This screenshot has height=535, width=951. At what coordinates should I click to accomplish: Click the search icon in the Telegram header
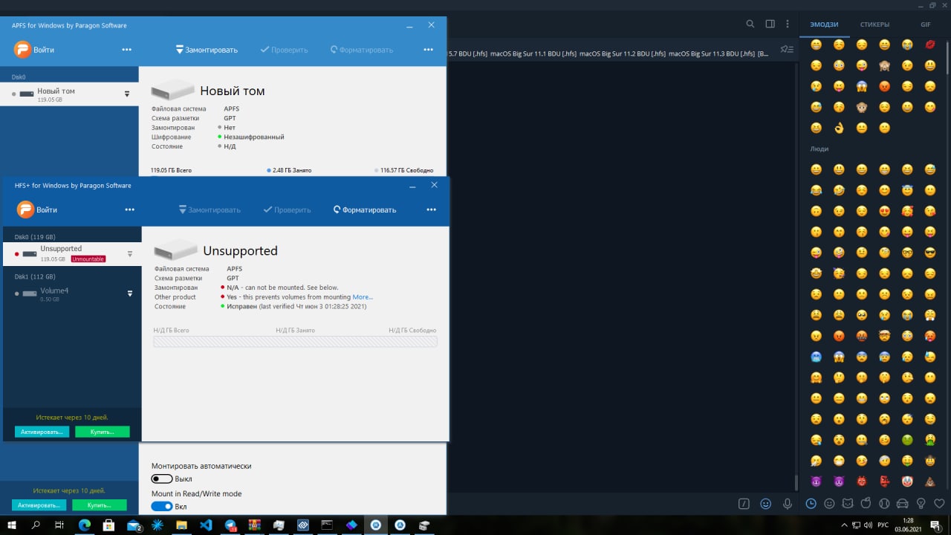[x=750, y=24]
